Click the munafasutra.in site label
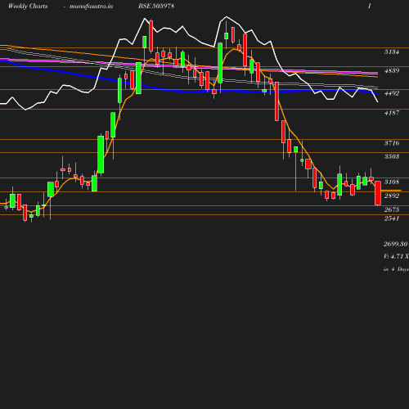The width and height of the screenshot is (409, 409). coord(91,7)
